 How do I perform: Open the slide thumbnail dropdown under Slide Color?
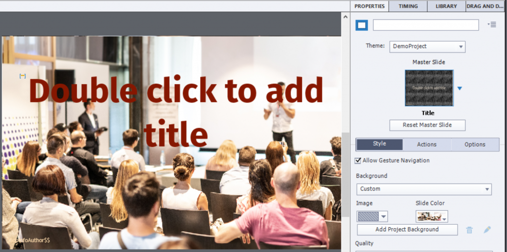click(x=431, y=216)
